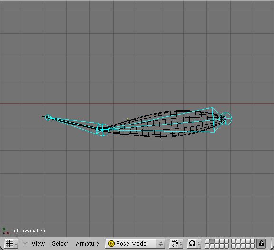Toggle the last layer button in bottom row
This screenshot has width=274, height=250.
pos(252,246)
